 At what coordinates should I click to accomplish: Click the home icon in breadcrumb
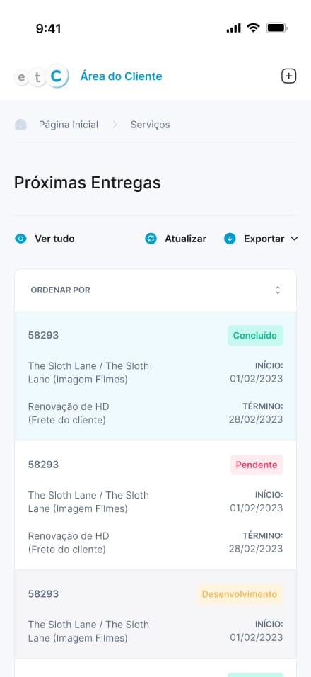(x=20, y=125)
